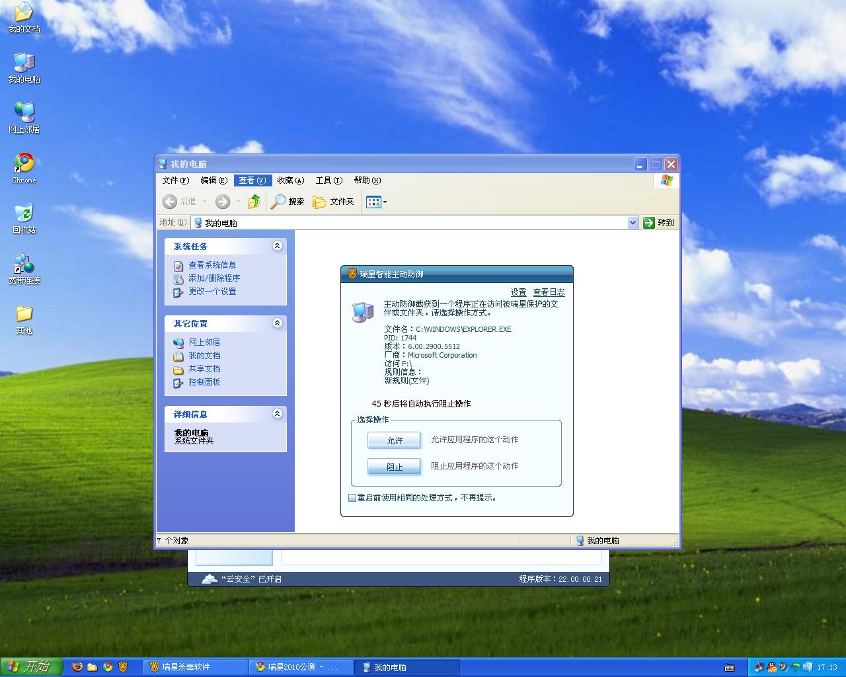Open the 帮助(H) menu
Image resolution: width=846 pixels, height=677 pixels.
[x=367, y=180]
